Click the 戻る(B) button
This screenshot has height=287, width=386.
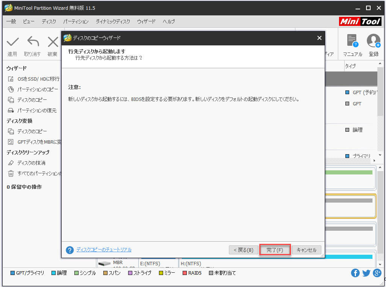coord(243,250)
